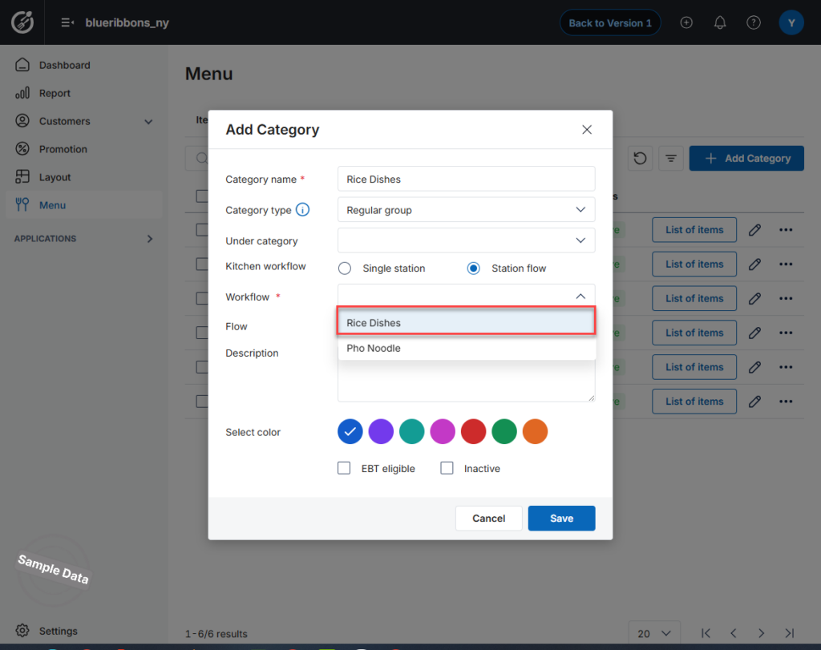Go to the next page arrow

tap(762, 633)
